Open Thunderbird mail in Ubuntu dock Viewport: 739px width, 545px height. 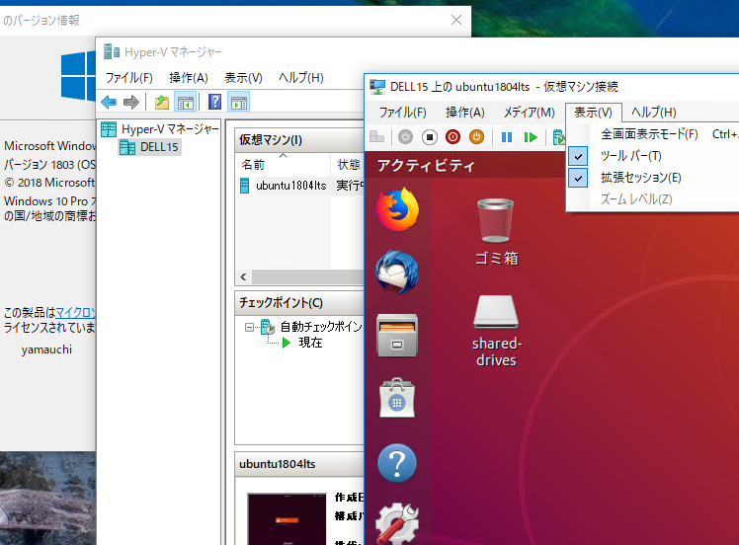[x=397, y=272]
